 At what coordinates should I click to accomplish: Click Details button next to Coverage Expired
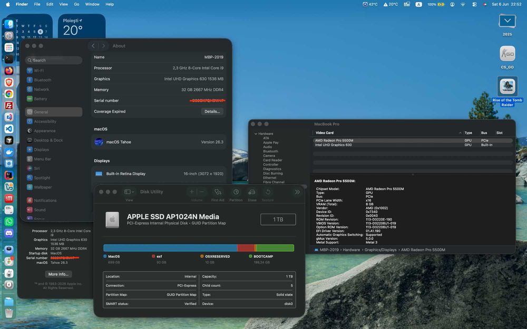pyautogui.click(x=212, y=112)
